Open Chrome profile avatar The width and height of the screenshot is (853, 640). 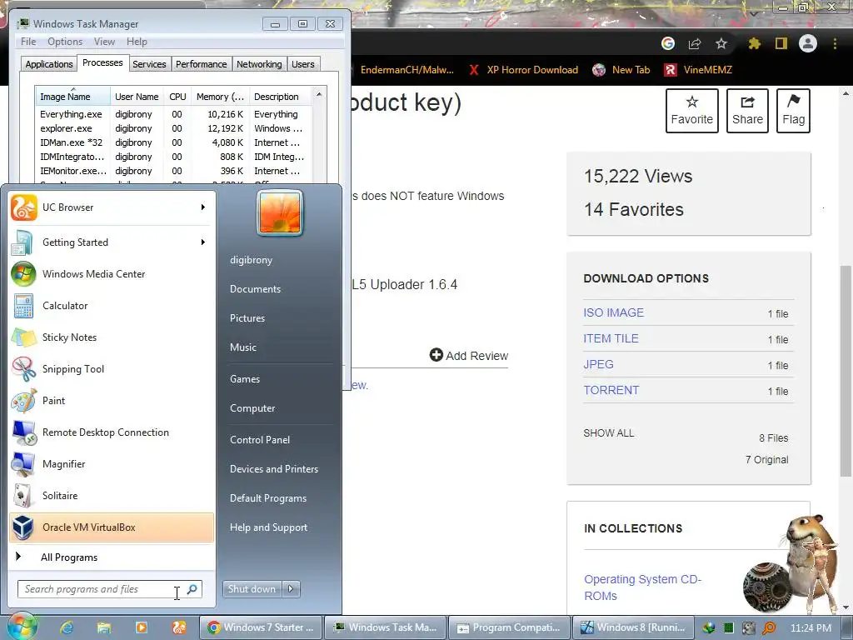point(808,43)
